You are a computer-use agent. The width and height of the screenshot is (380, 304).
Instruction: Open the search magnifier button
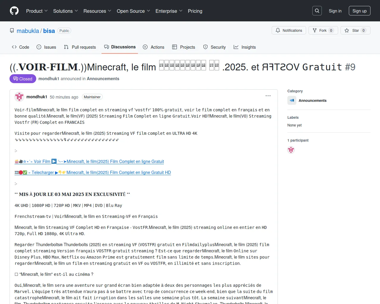click(317, 11)
